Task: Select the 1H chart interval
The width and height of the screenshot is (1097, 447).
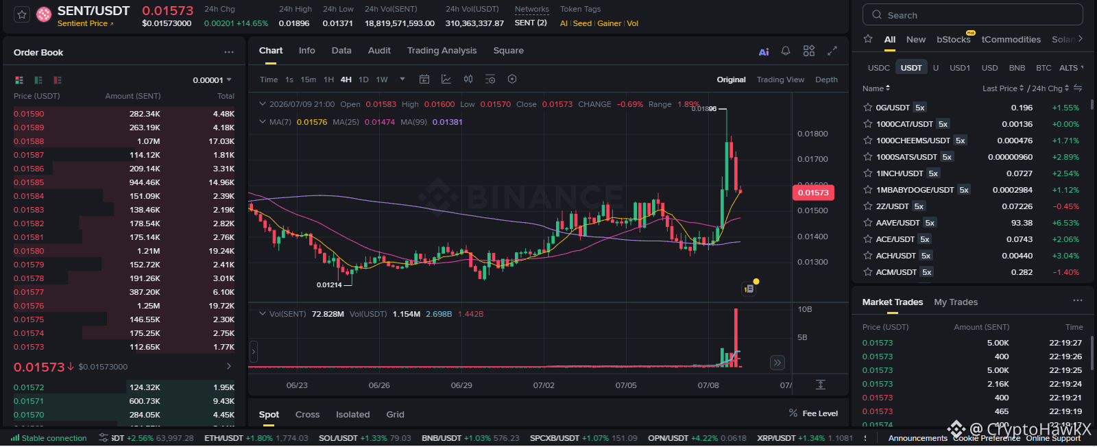Action: point(329,80)
